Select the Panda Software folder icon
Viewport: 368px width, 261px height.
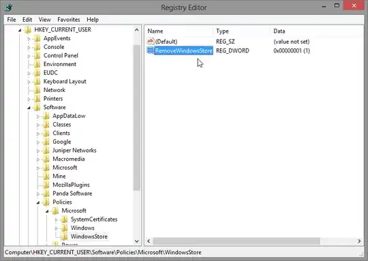[x=46, y=194]
